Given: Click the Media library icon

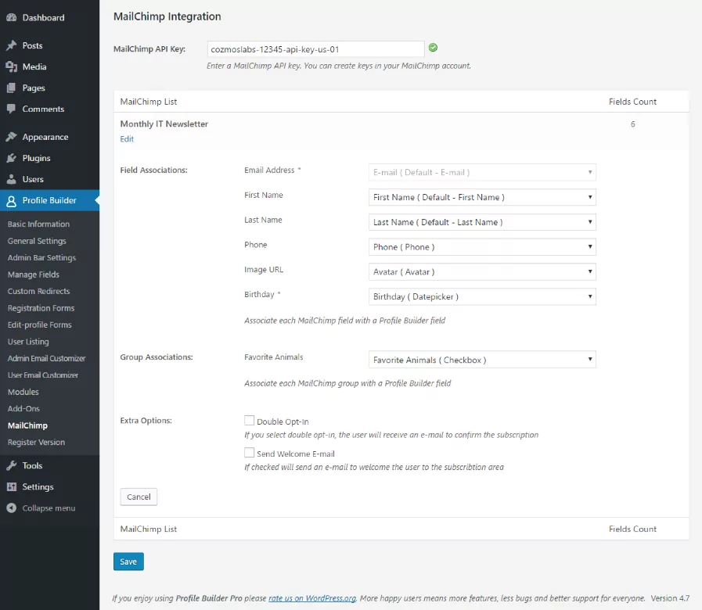Looking at the screenshot, I should click(12, 66).
